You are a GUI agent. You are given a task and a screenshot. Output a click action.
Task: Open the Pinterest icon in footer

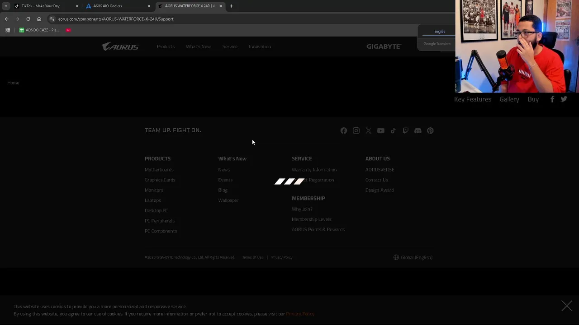[430, 131]
